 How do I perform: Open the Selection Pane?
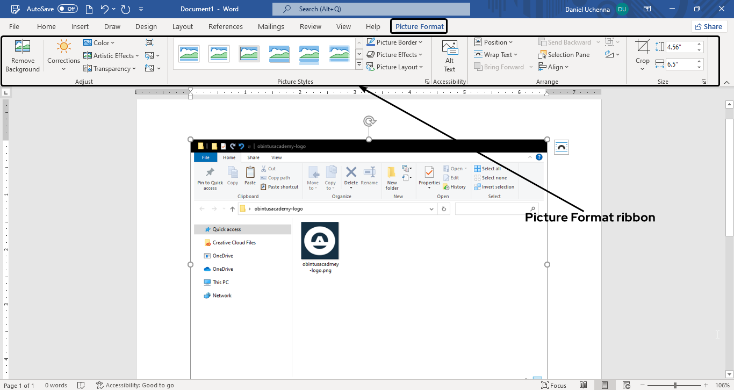(564, 54)
